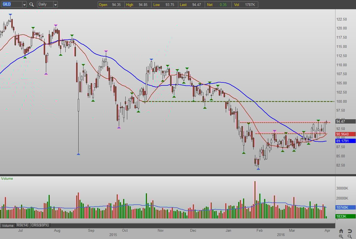The height and width of the screenshot is (239, 356).
Task: Click the green 1833K volume tag
Action: (345, 216)
